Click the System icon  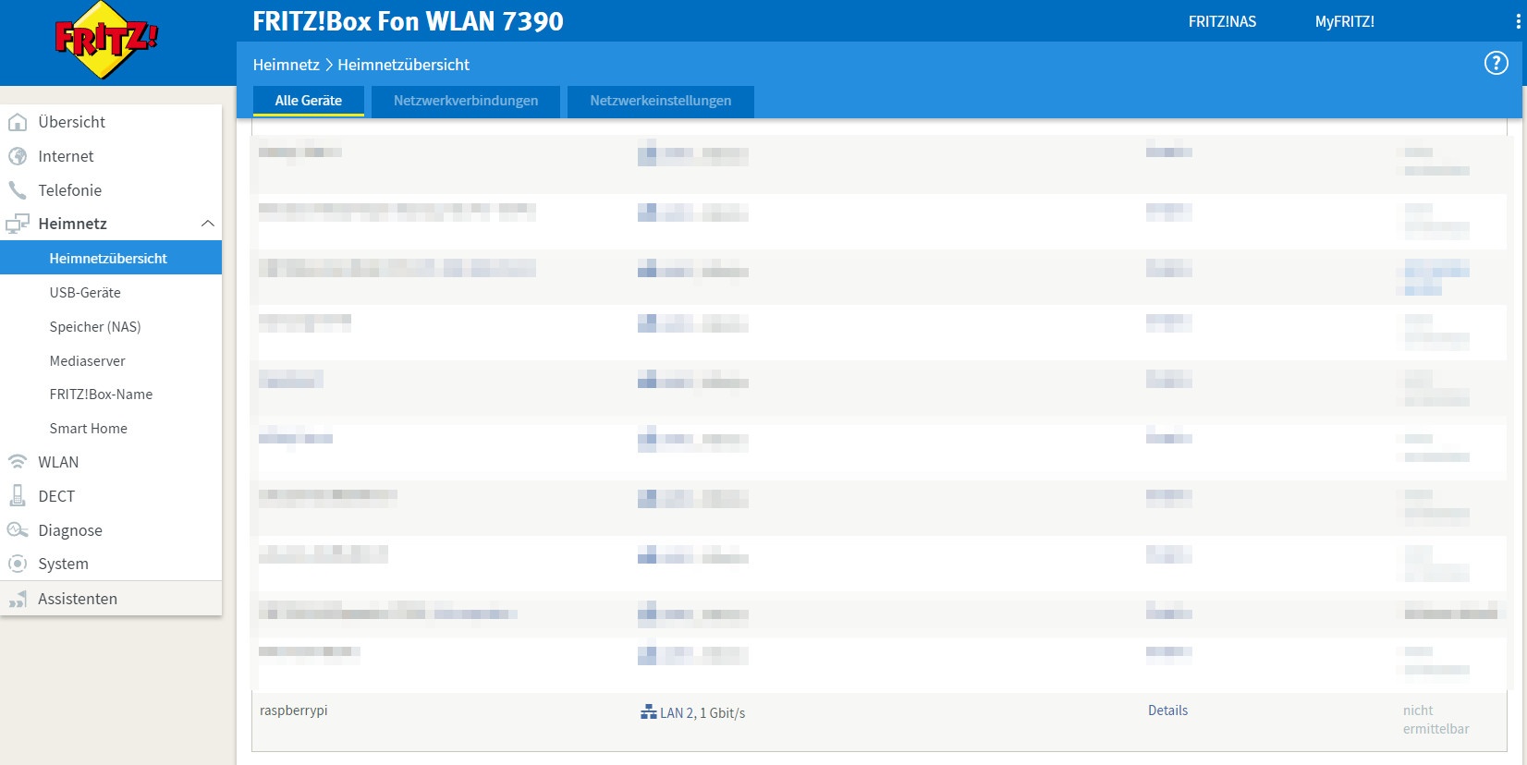[18, 564]
